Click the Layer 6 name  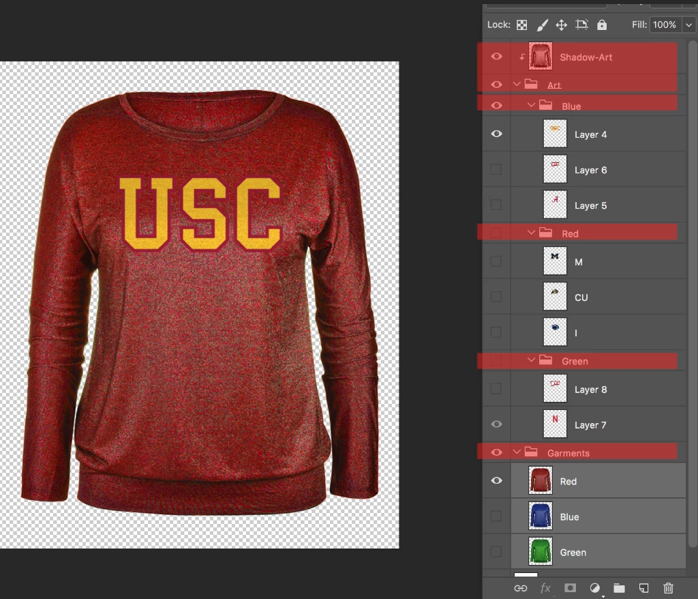[x=590, y=170]
